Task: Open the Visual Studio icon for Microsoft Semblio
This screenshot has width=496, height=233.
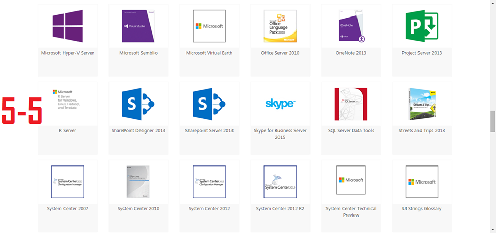Action: coord(138,26)
